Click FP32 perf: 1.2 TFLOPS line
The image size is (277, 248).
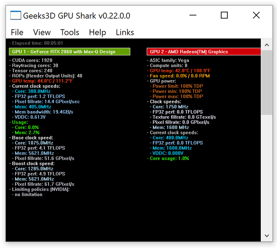click(38, 96)
